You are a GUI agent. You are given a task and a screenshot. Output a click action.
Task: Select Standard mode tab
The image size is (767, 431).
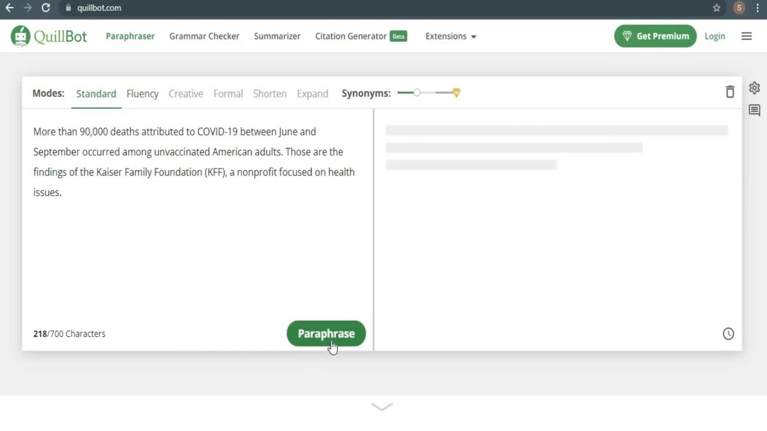coord(96,93)
